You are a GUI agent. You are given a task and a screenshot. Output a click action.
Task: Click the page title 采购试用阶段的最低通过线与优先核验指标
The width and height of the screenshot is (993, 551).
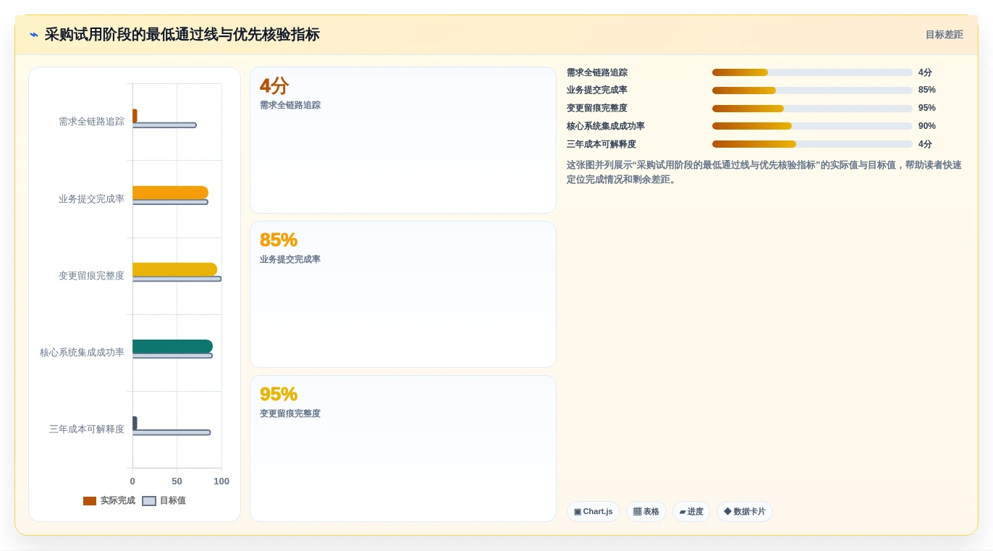pos(182,35)
